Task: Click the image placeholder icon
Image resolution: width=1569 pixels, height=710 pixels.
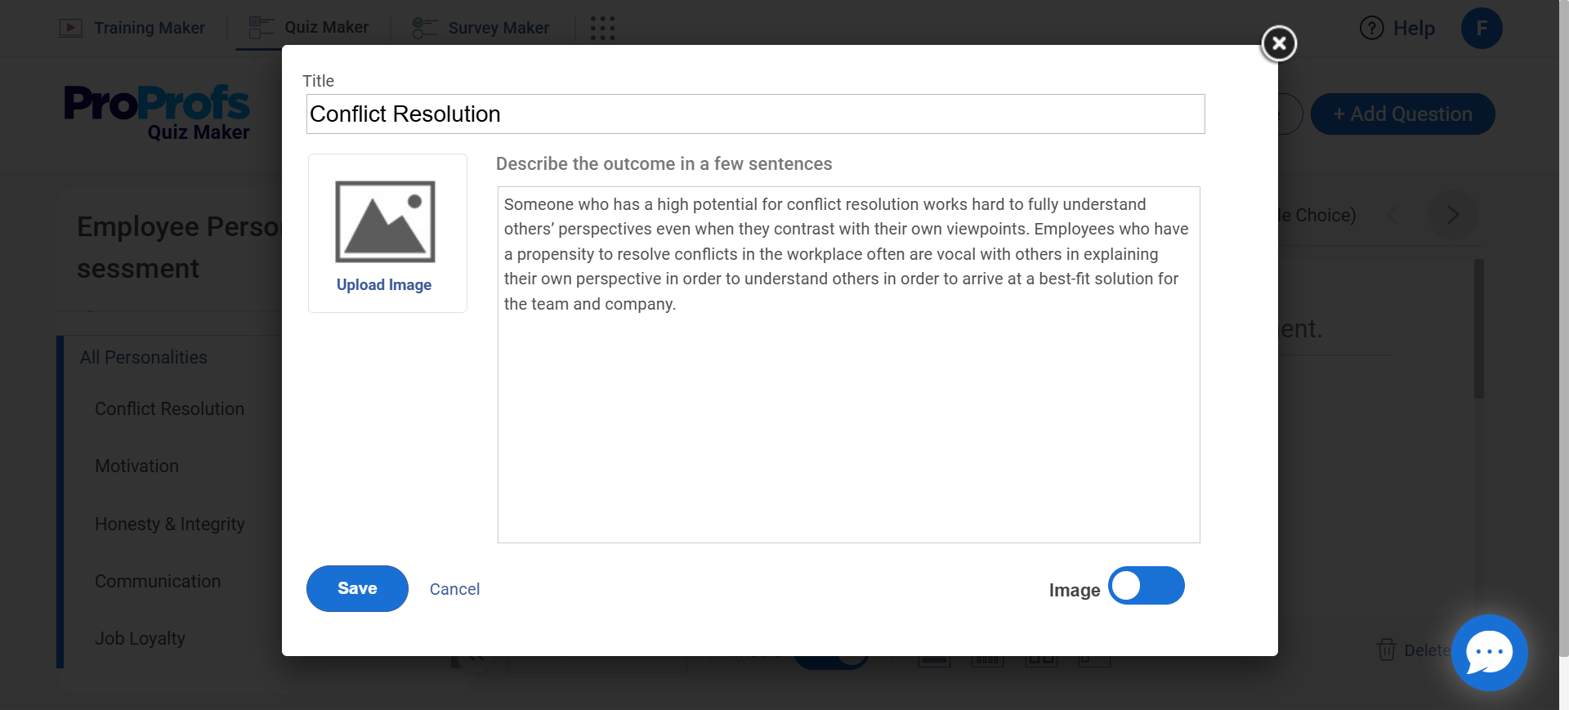Action: pyautogui.click(x=385, y=221)
